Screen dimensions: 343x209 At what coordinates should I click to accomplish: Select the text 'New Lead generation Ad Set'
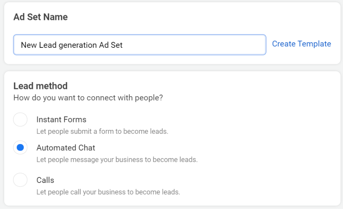(x=73, y=45)
